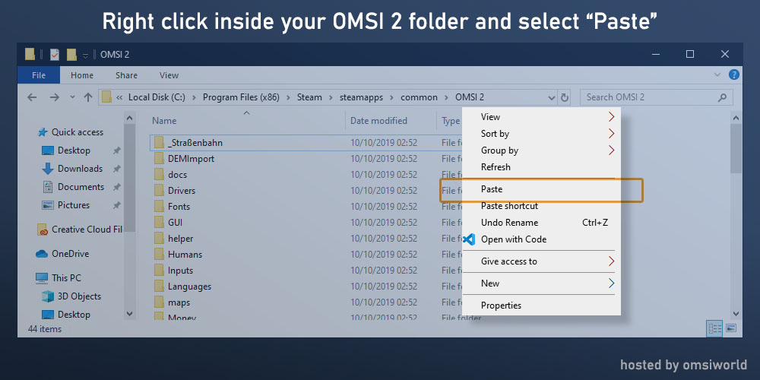
Task: Click steamapps breadcrumb segment
Action: coord(361,97)
